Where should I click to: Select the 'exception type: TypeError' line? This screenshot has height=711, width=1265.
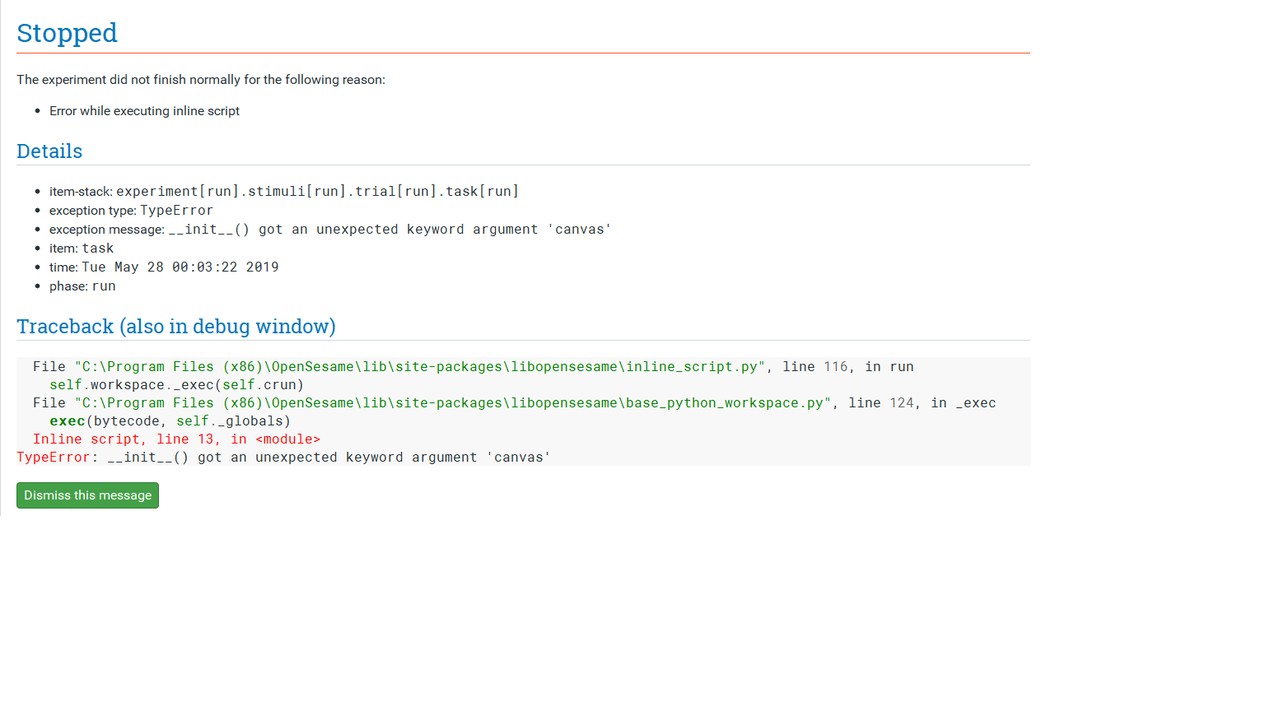point(131,211)
